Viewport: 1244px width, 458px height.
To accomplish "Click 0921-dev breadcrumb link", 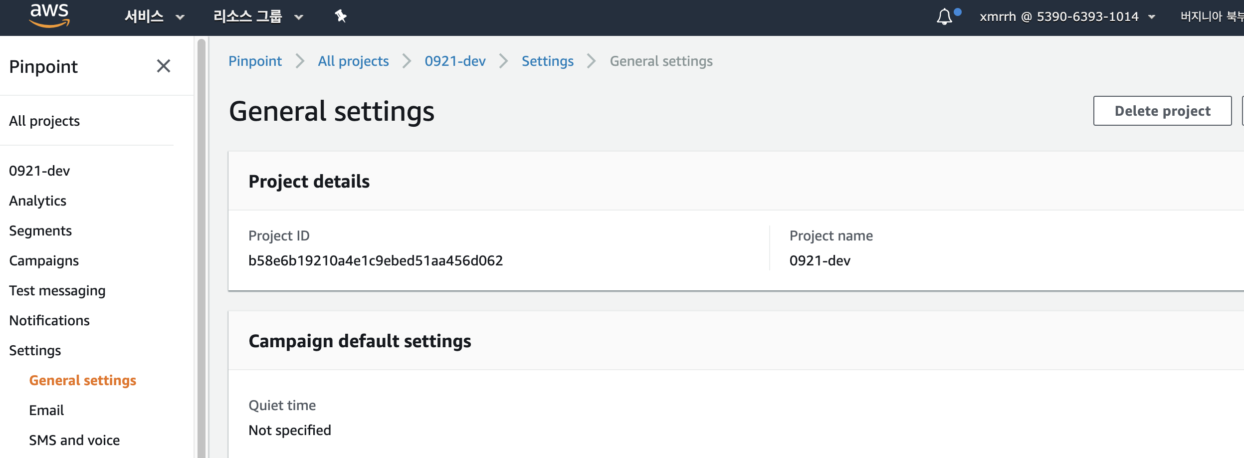I will click(x=455, y=61).
